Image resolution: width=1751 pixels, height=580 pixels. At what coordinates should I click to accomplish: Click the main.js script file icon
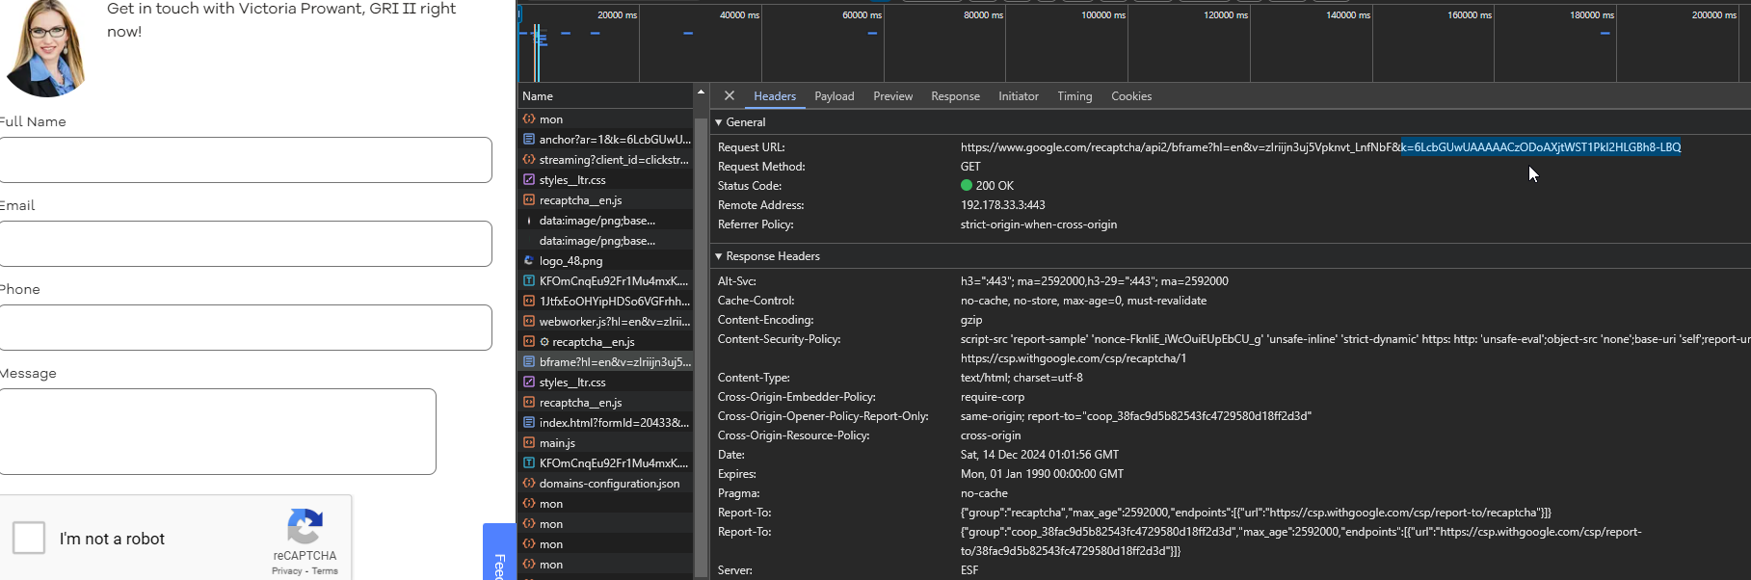pyautogui.click(x=529, y=442)
